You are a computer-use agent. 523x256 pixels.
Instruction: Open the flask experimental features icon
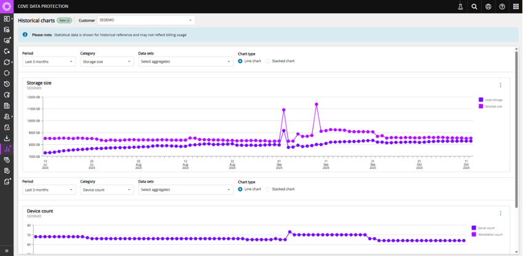tap(460, 7)
